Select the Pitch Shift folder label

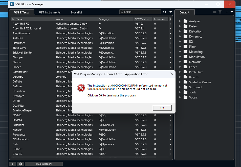coord(196,72)
